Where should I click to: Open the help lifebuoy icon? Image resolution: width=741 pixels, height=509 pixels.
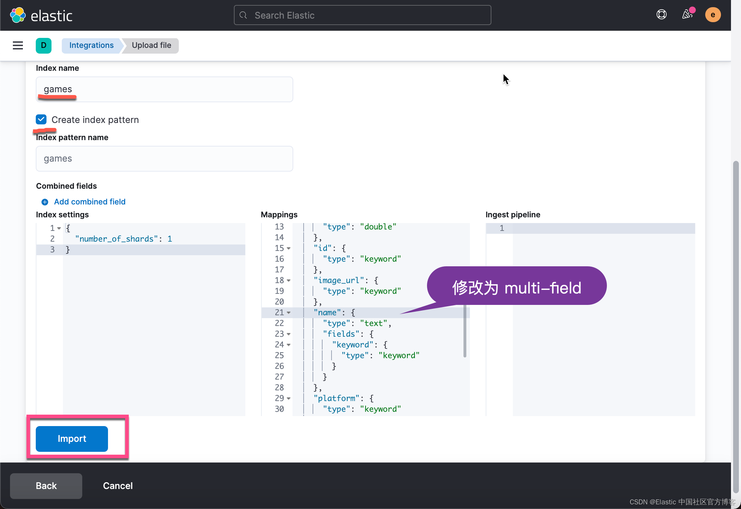(661, 15)
